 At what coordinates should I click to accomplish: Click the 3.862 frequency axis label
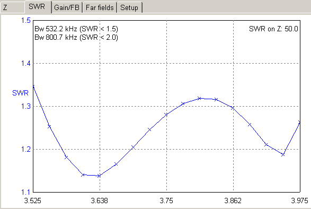coord(233,201)
